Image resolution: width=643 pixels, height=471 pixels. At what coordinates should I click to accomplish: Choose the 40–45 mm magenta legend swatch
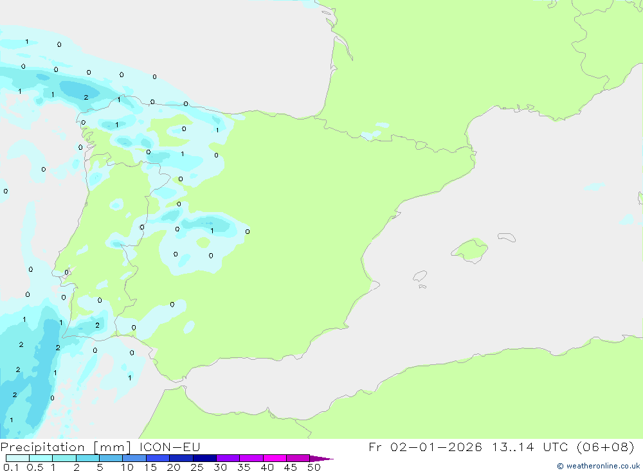[x=275, y=458]
